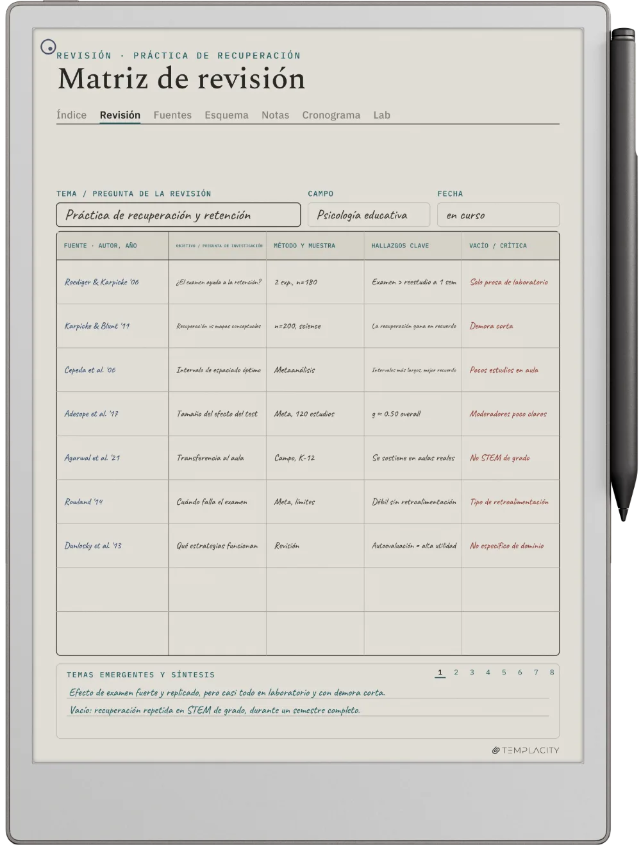Tap the circular menu icon at top left

click(48, 47)
